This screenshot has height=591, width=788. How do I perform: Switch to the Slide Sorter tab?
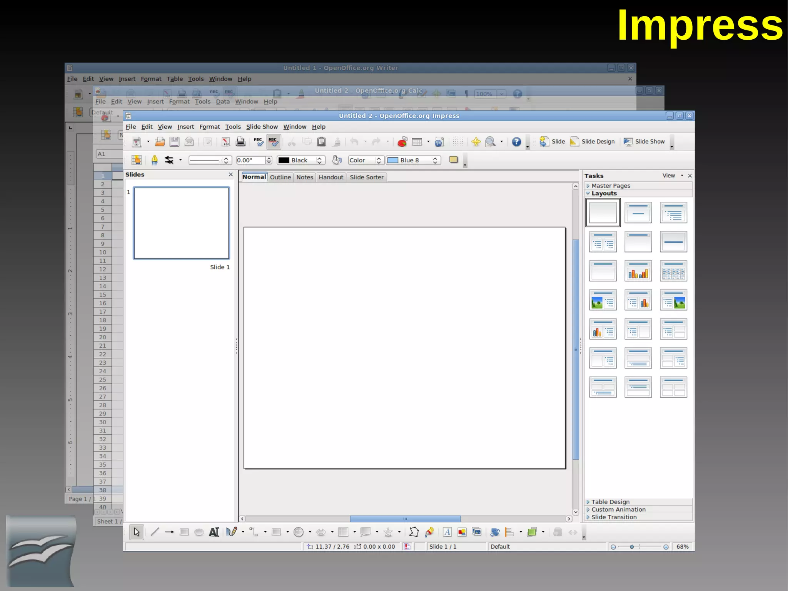coord(366,177)
